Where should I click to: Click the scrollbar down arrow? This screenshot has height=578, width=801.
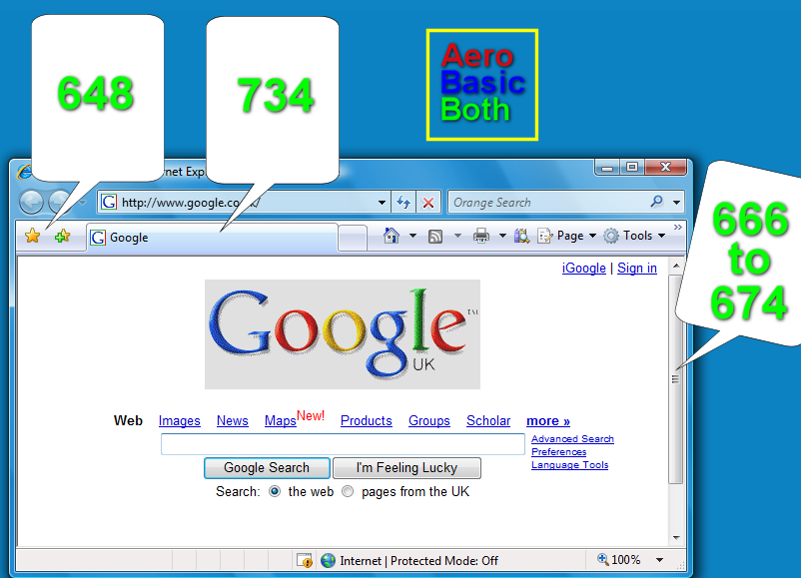676,538
